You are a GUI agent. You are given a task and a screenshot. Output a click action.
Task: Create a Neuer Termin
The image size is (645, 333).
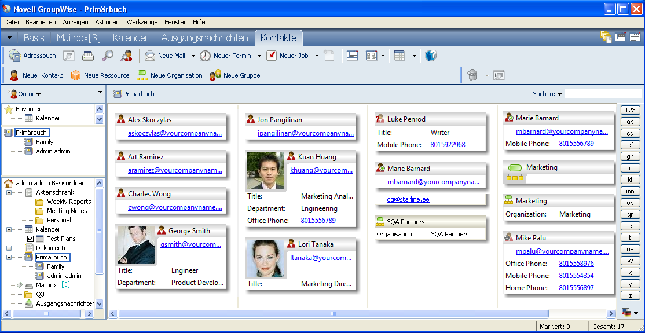225,56
